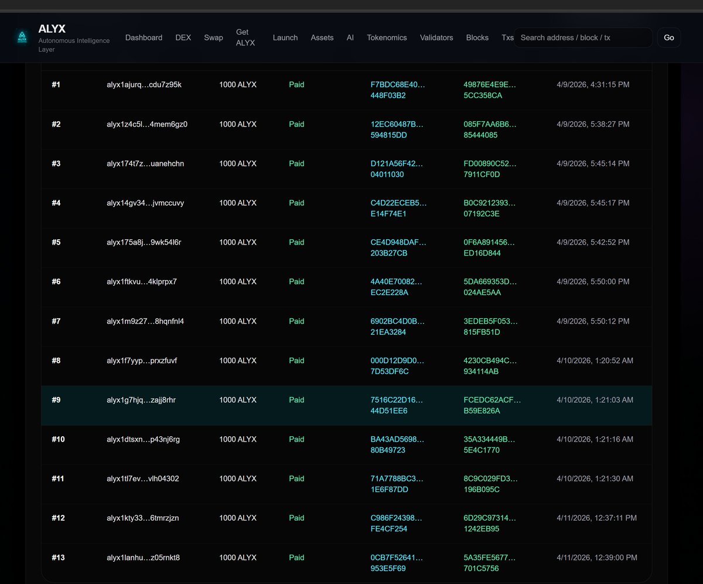The image size is (703, 584).
Task: Open green hash 5DA669353D…024AE5AA
Action: click(x=490, y=287)
